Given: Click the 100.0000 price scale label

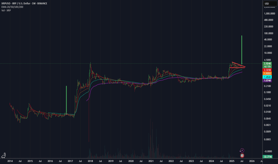Looking at the screenshot, I should pos(268,33).
